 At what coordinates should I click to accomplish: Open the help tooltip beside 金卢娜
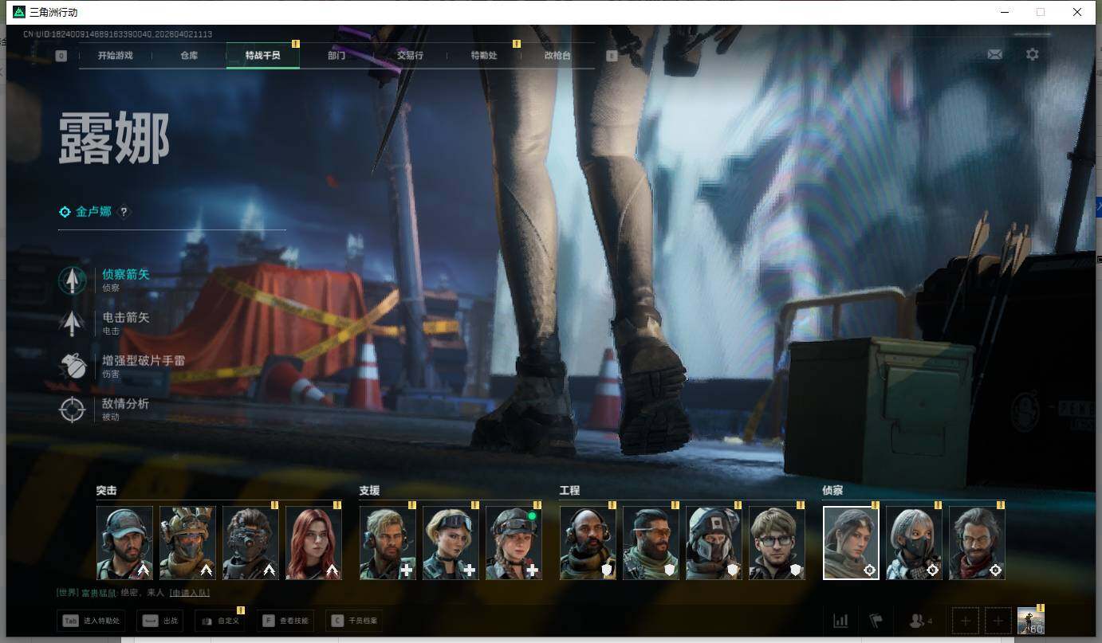point(124,212)
